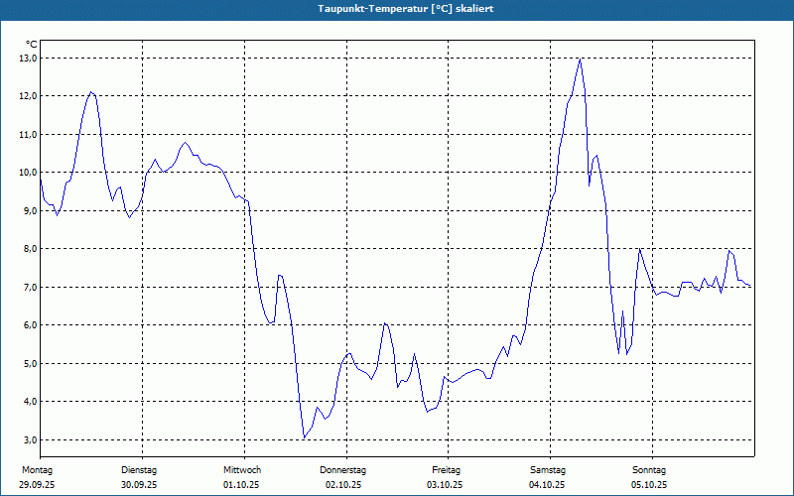Click the 4,0 y-axis value
794x496 pixels.
coord(31,402)
